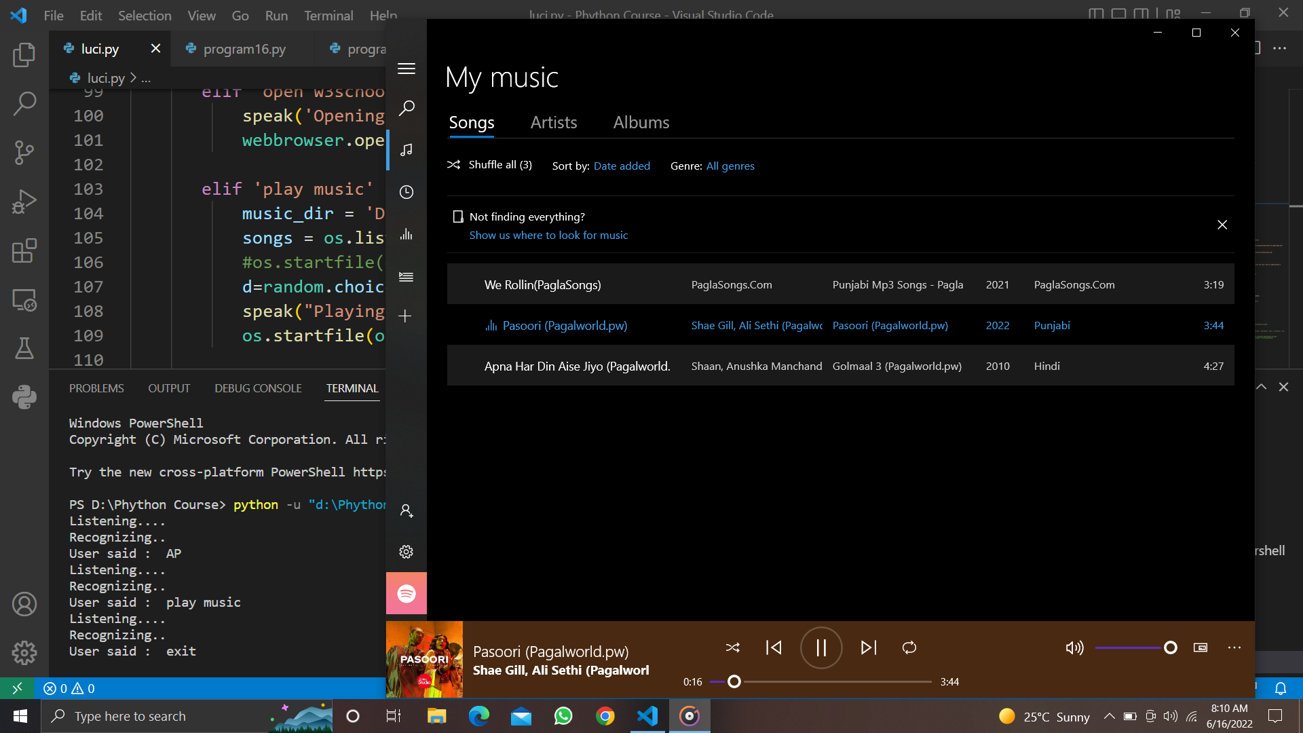Open the Groove Music hamburger menu
The image size is (1303, 733).
click(x=407, y=69)
